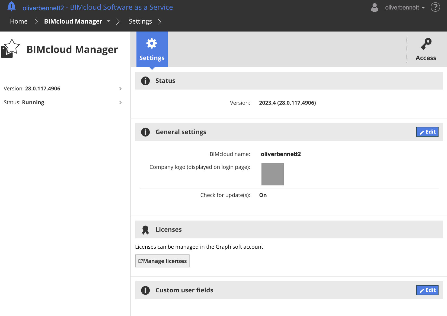The image size is (447, 316).
Task: Select Settings breadcrumb item
Action: [x=140, y=21]
